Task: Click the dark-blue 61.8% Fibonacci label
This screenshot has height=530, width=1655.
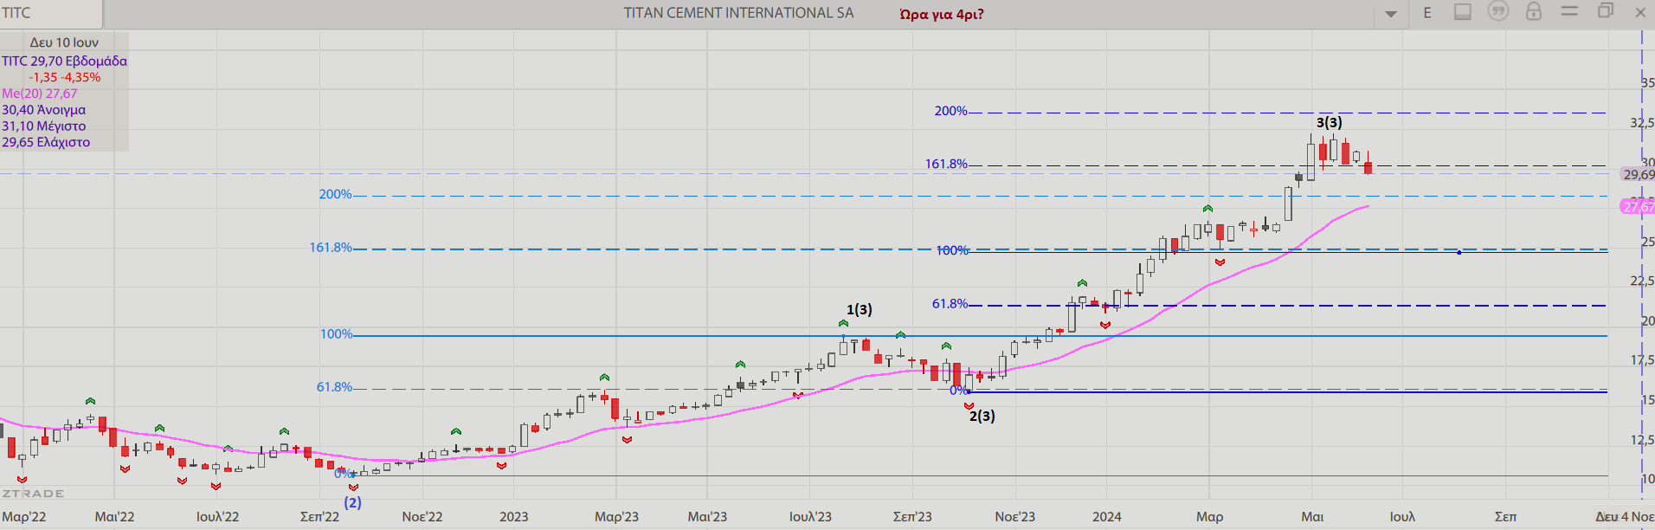Action: (950, 304)
